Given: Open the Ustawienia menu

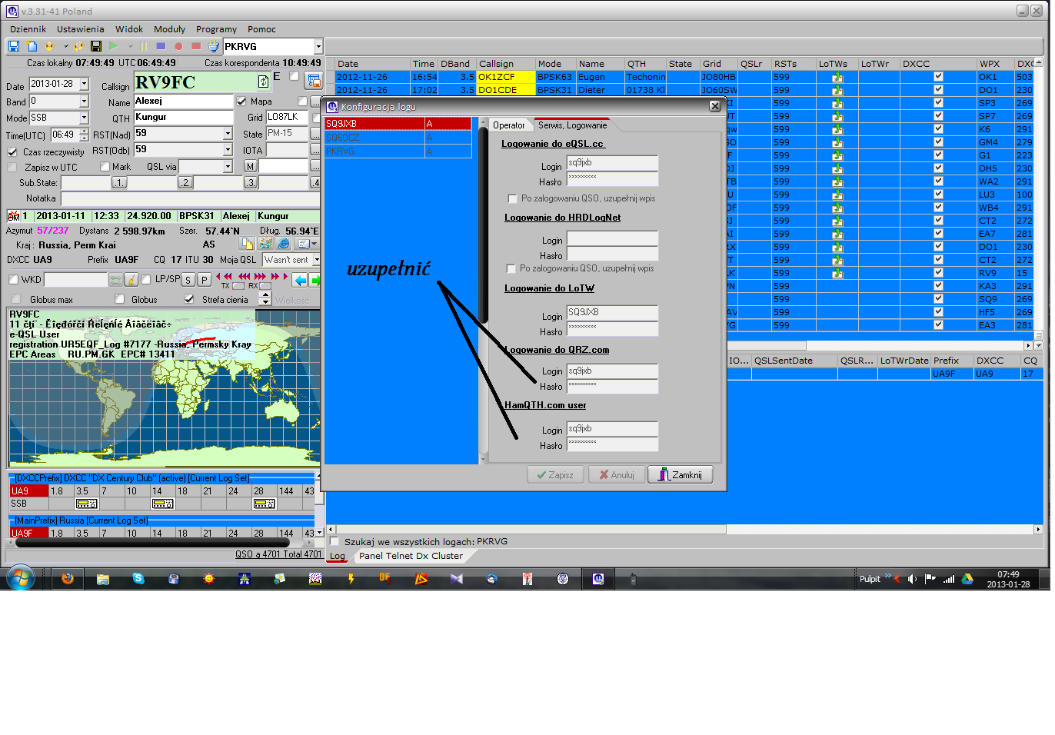Looking at the screenshot, I should click(x=81, y=29).
